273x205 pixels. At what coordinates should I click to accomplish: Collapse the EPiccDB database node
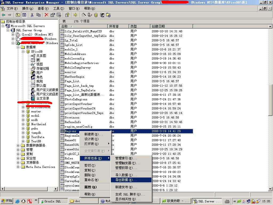point(23,52)
